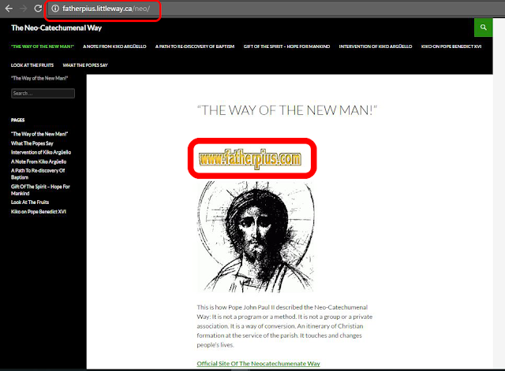Click the www.fatherpius.com logo image
505x371 pixels.
point(250,158)
